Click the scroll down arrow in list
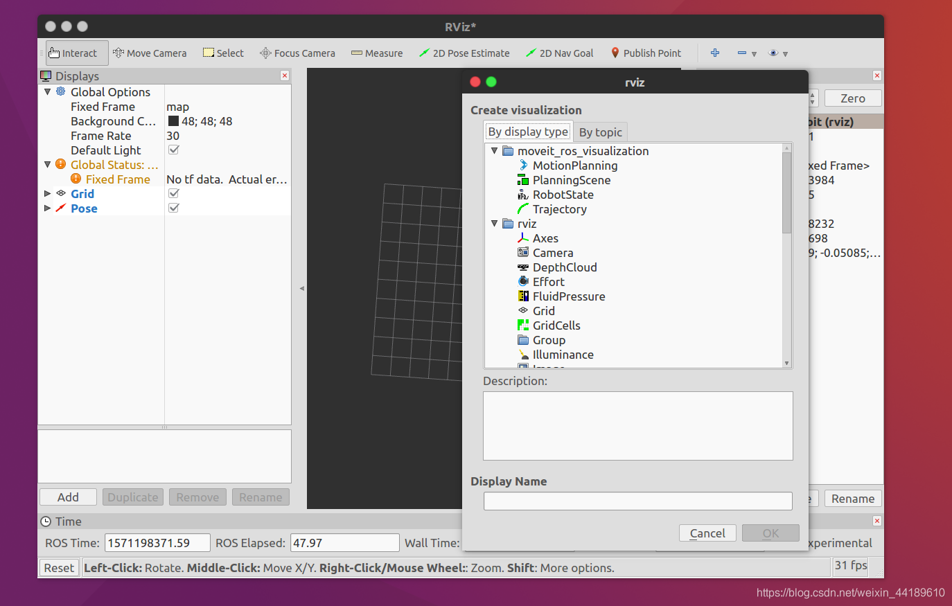 pos(786,363)
